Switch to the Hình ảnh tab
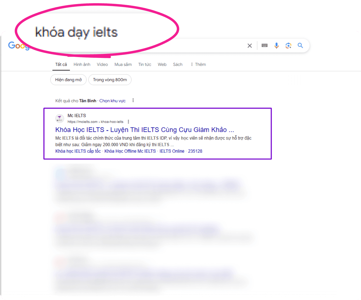Viewport: 361px width, 300px height. click(x=82, y=64)
